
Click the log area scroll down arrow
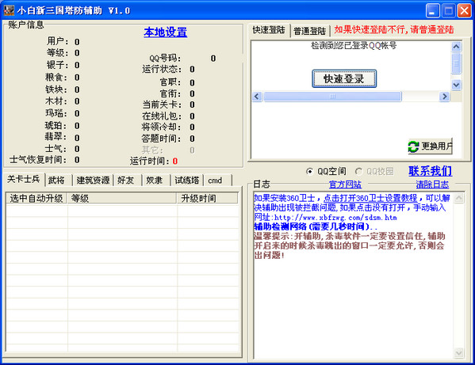459,352
